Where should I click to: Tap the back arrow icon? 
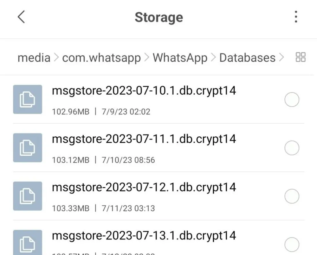[21, 17]
